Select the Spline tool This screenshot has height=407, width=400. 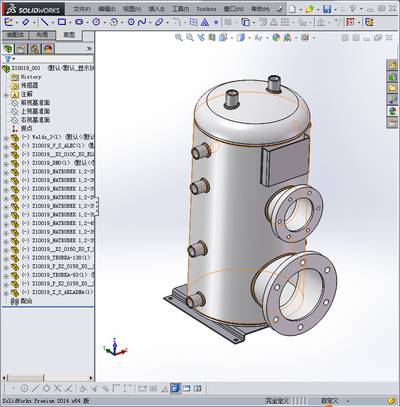[x=142, y=23]
